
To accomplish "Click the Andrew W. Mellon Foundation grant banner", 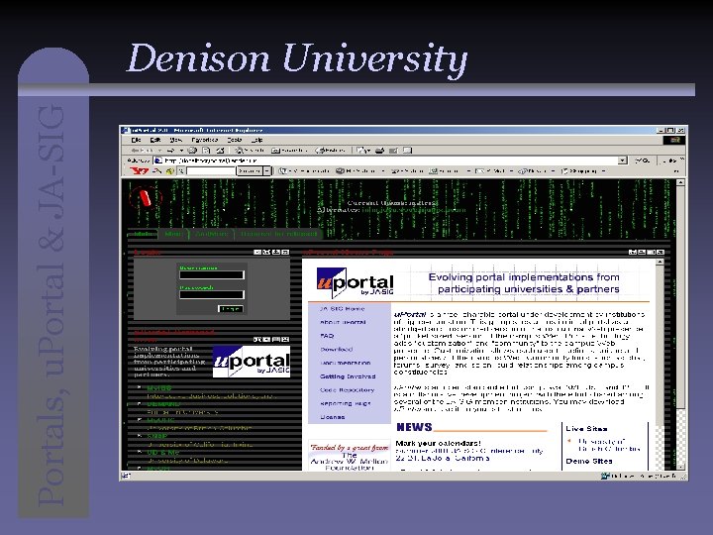I will 350,457.
